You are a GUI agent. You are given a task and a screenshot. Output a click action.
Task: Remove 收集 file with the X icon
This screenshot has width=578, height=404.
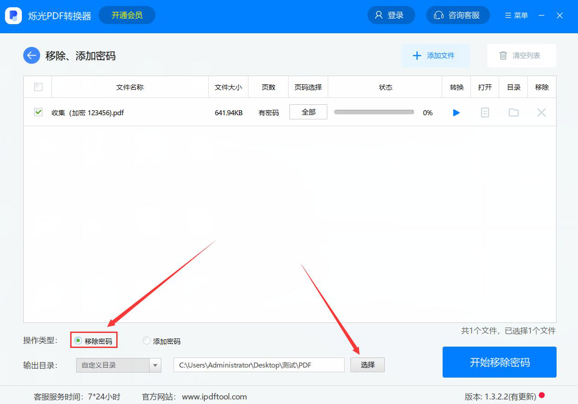click(542, 113)
